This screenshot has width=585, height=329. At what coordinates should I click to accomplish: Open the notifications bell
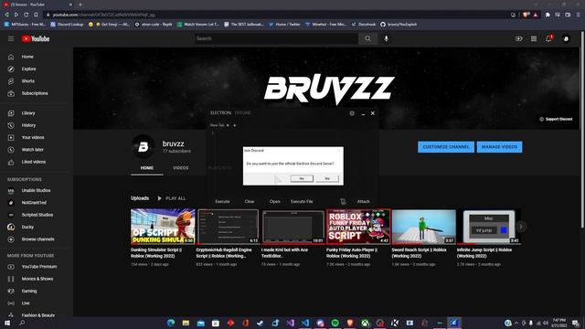(548, 38)
